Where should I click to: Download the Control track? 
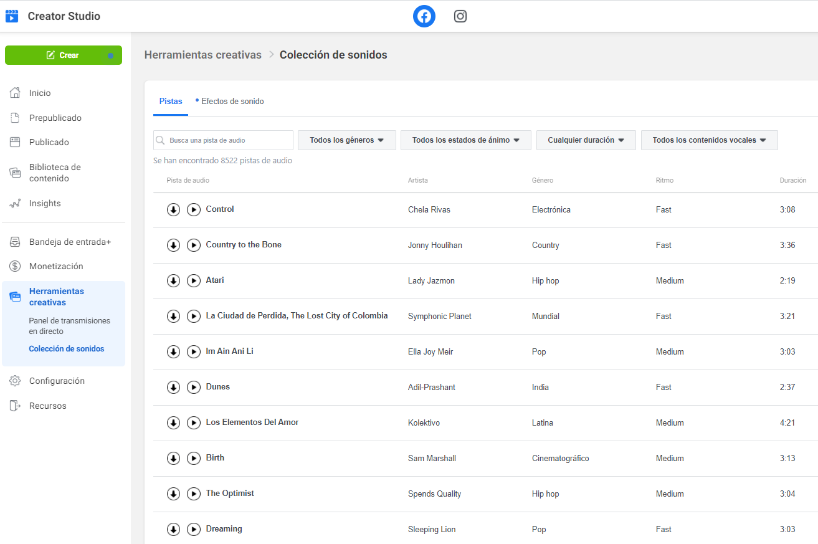tap(173, 210)
